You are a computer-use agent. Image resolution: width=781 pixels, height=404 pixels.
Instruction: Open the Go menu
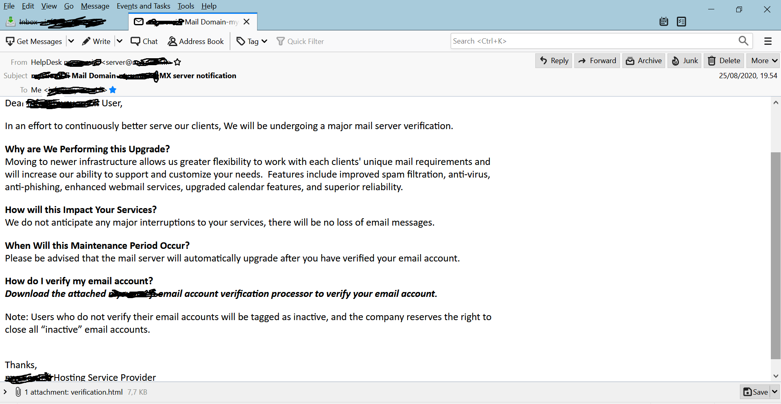tap(69, 6)
